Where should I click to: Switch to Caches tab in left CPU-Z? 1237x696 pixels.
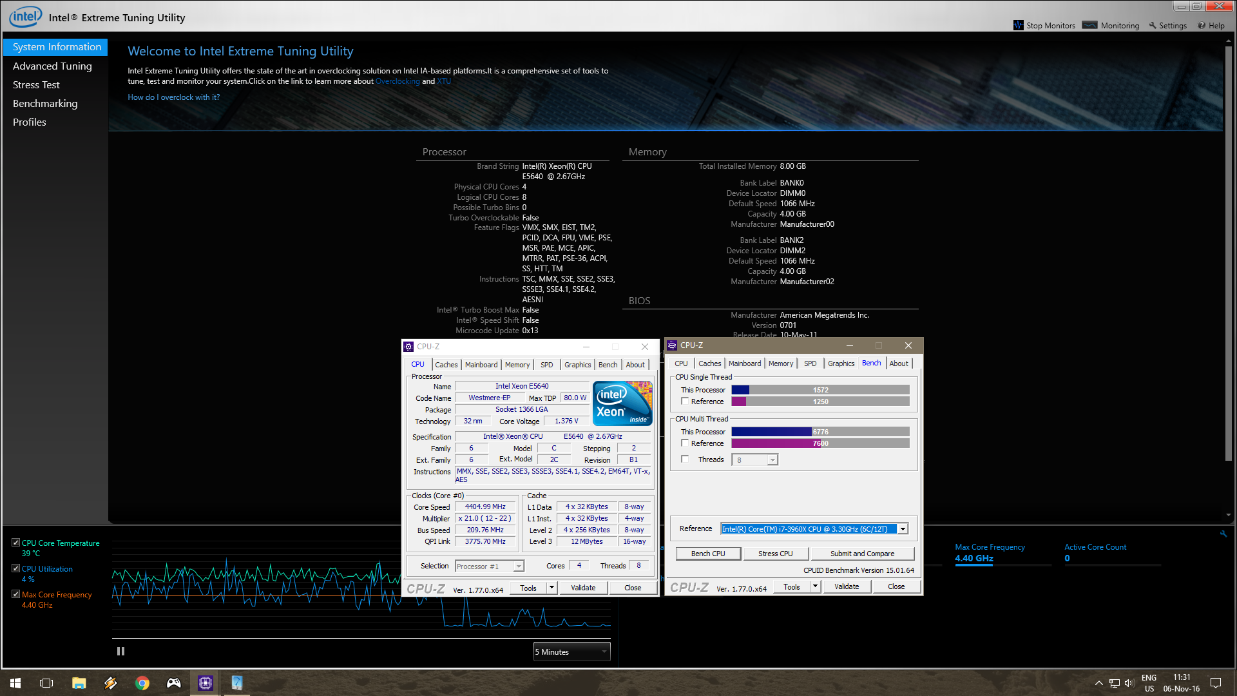click(x=446, y=365)
